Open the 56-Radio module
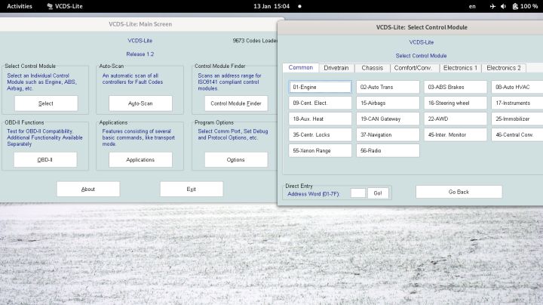This screenshot has width=543, height=305. click(x=388, y=151)
